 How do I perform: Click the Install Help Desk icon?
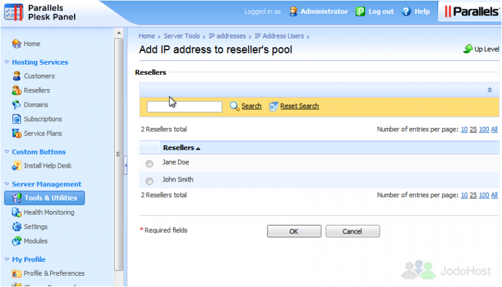(17, 166)
